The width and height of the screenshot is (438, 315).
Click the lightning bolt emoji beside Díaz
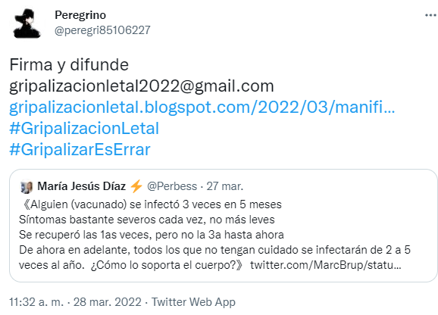(136, 186)
